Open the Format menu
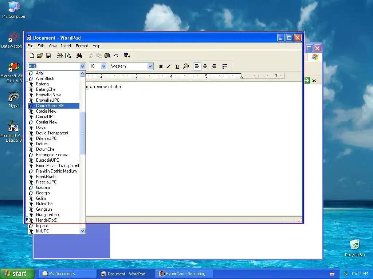 82,46
